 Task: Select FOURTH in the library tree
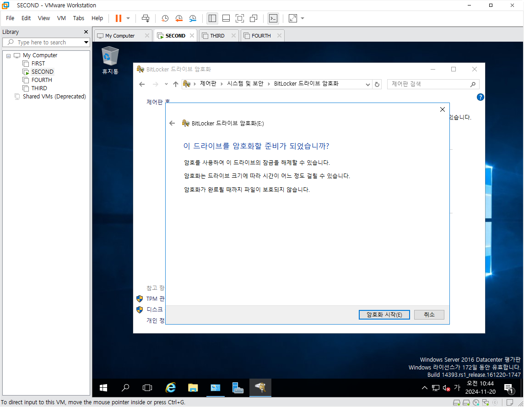pos(42,80)
